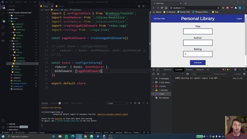The width and height of the screenshot is (247, 139).
Task: Click the Logout link
Action: click(239, 19)
